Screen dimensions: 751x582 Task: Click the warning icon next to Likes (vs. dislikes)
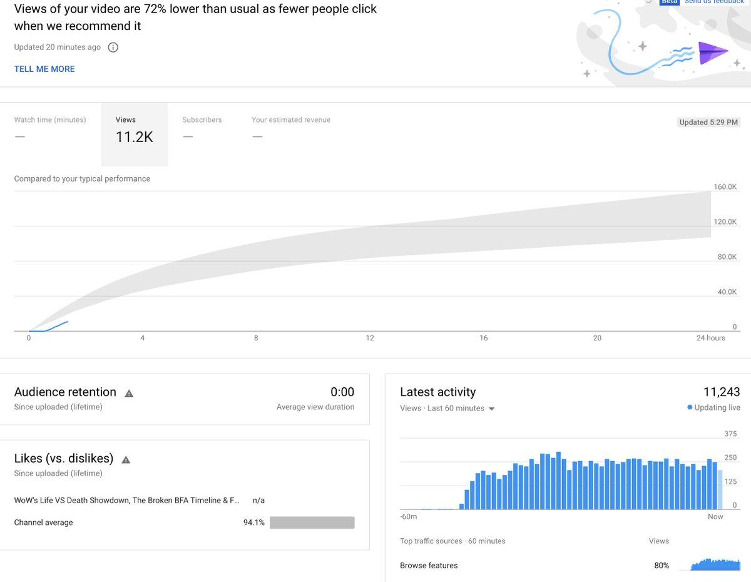tap(126, 459)
